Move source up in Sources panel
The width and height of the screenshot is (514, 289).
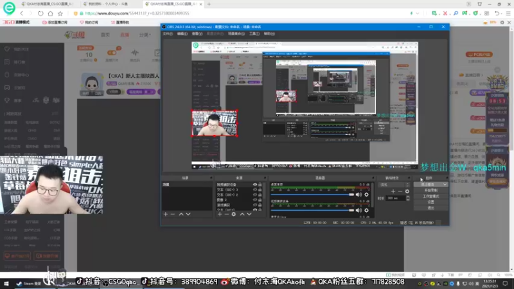242,214
